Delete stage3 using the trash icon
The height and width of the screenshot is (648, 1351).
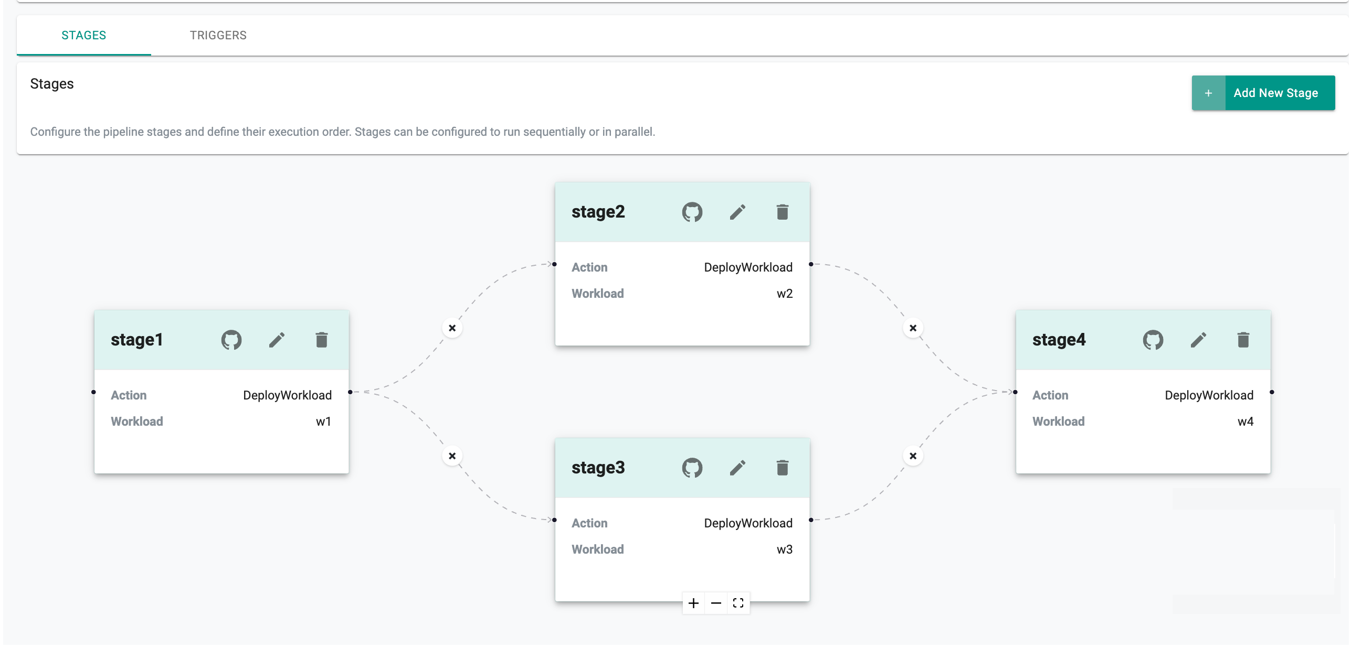[x=782, y=468]
